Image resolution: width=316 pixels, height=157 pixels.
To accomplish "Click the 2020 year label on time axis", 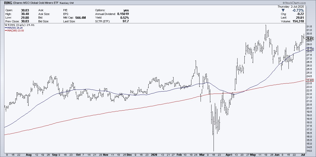I will tap(154, 154).
